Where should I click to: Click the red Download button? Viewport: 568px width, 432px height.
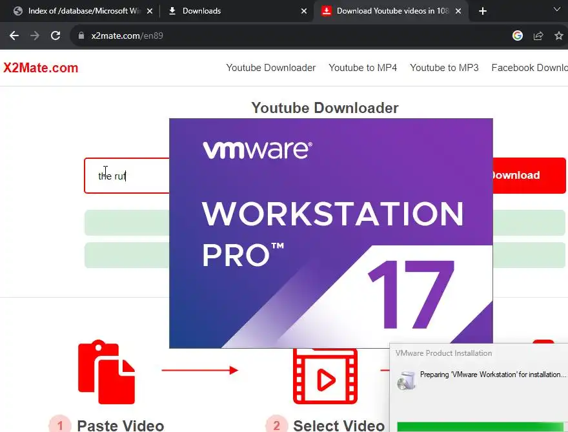(529, 176)
